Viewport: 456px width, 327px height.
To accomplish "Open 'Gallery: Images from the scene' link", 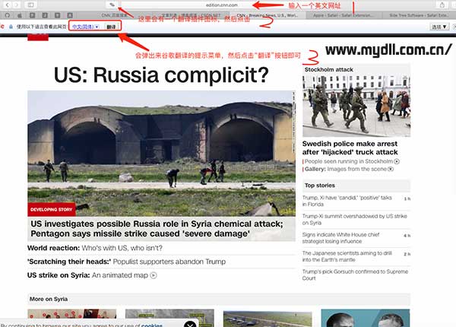I will pos(346,169).
